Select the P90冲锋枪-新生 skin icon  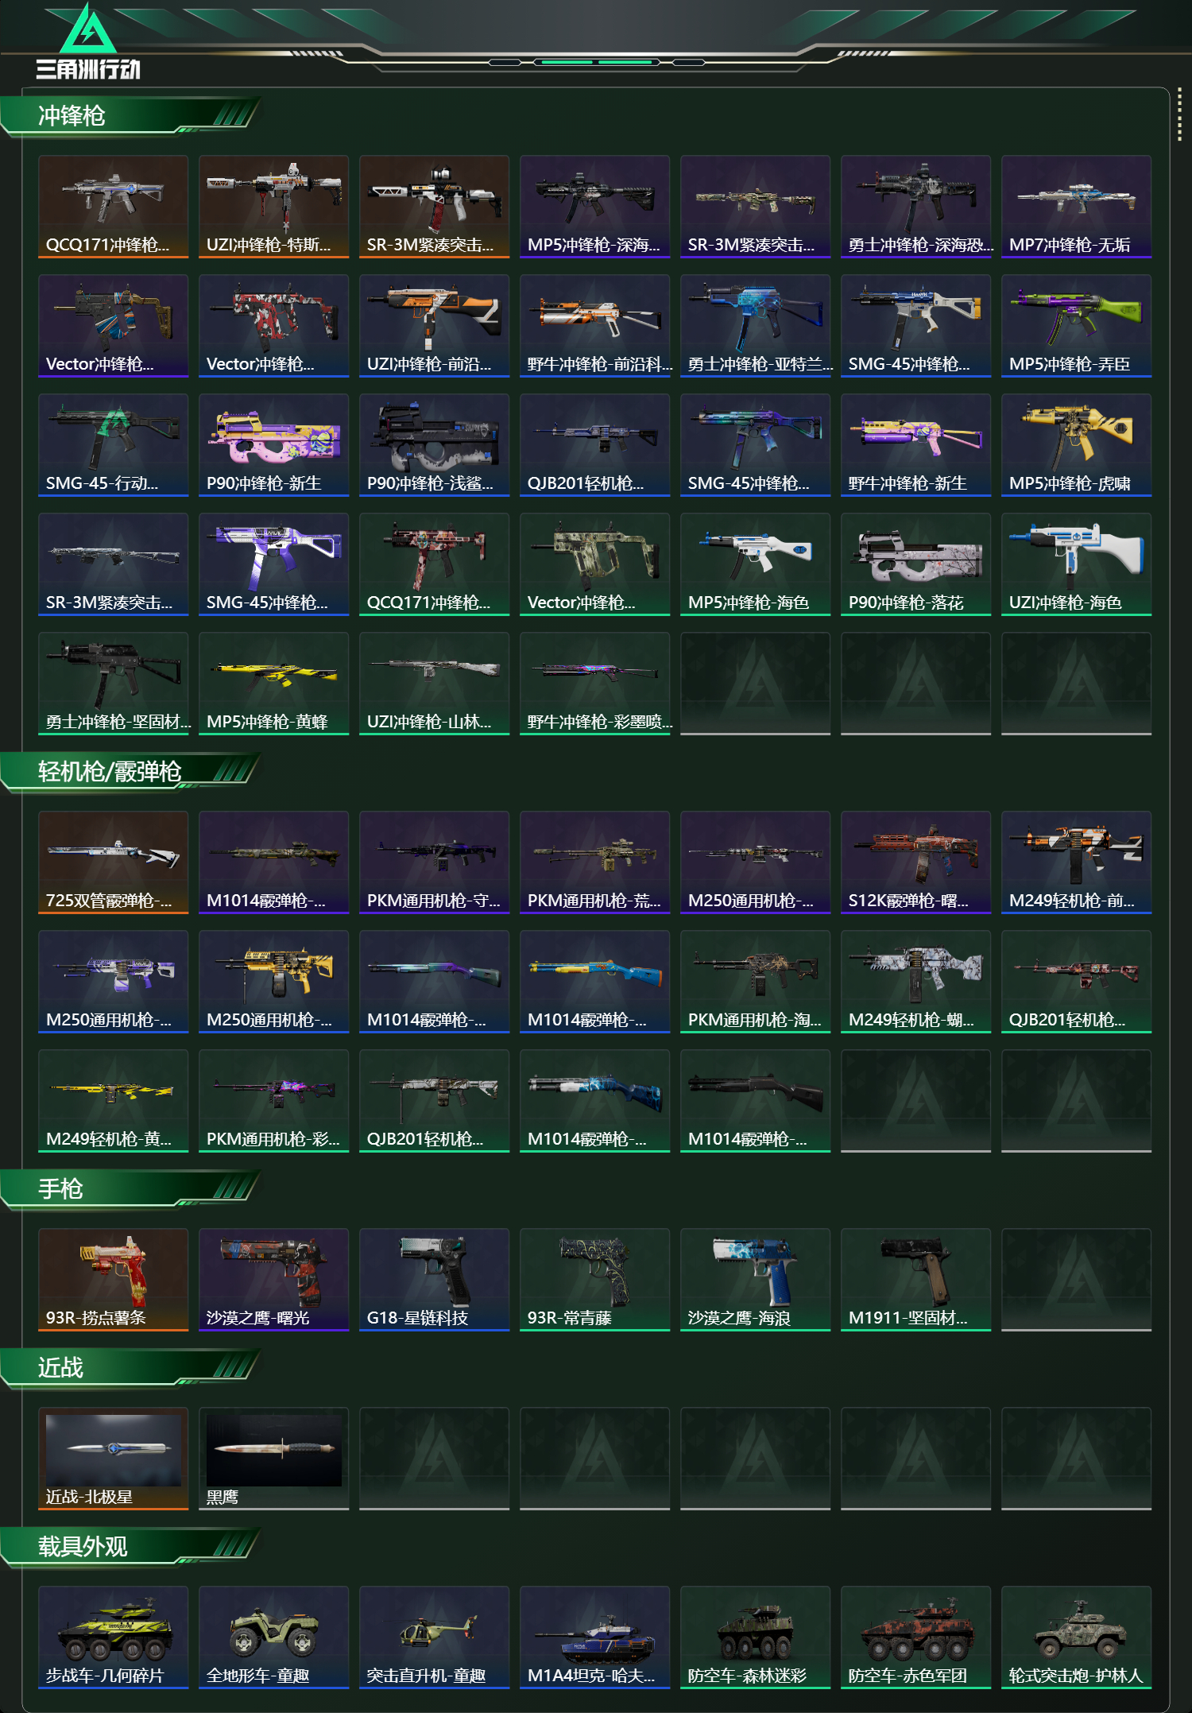(273, 445)
